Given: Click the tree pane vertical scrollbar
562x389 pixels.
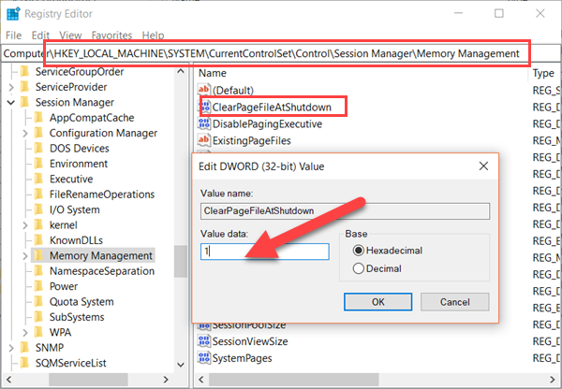Looking at the screenshot, I should click(181, 262).
